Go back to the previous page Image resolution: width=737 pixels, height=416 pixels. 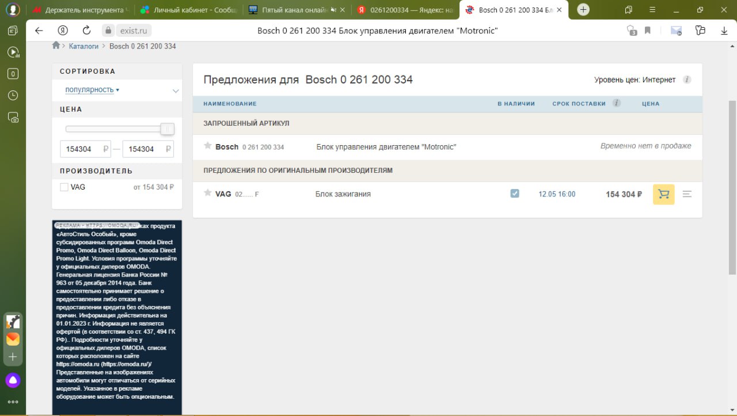(39, 31)
